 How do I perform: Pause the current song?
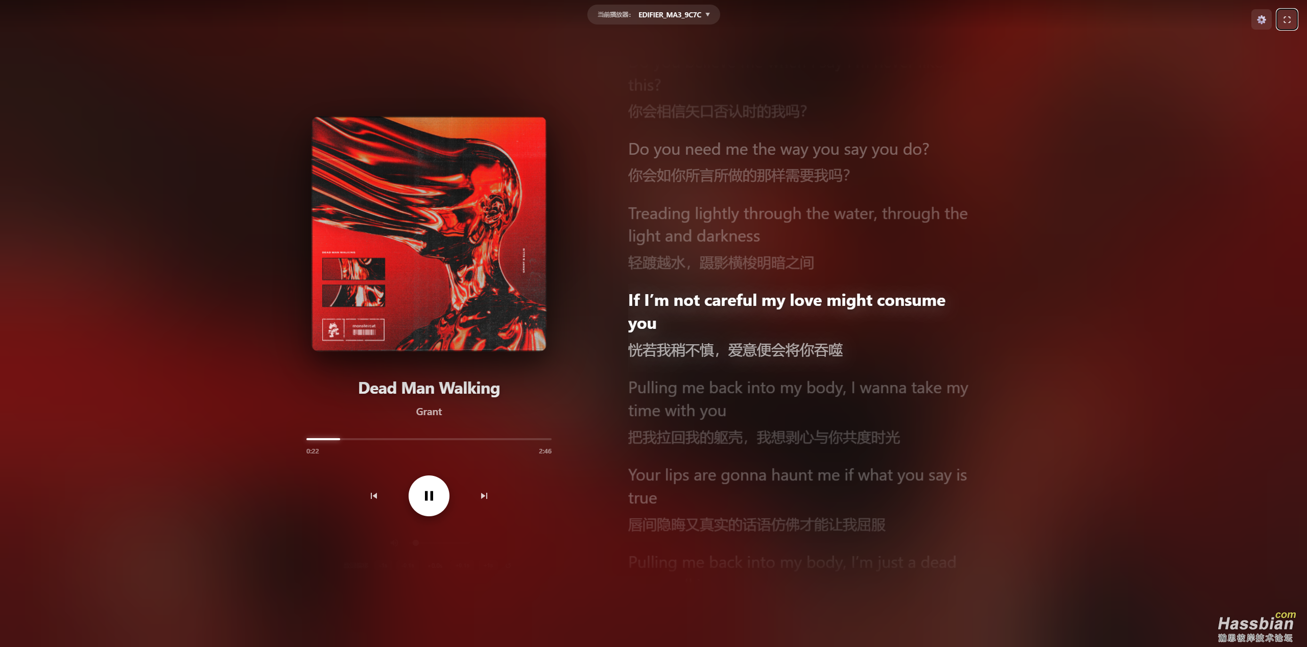429,496
